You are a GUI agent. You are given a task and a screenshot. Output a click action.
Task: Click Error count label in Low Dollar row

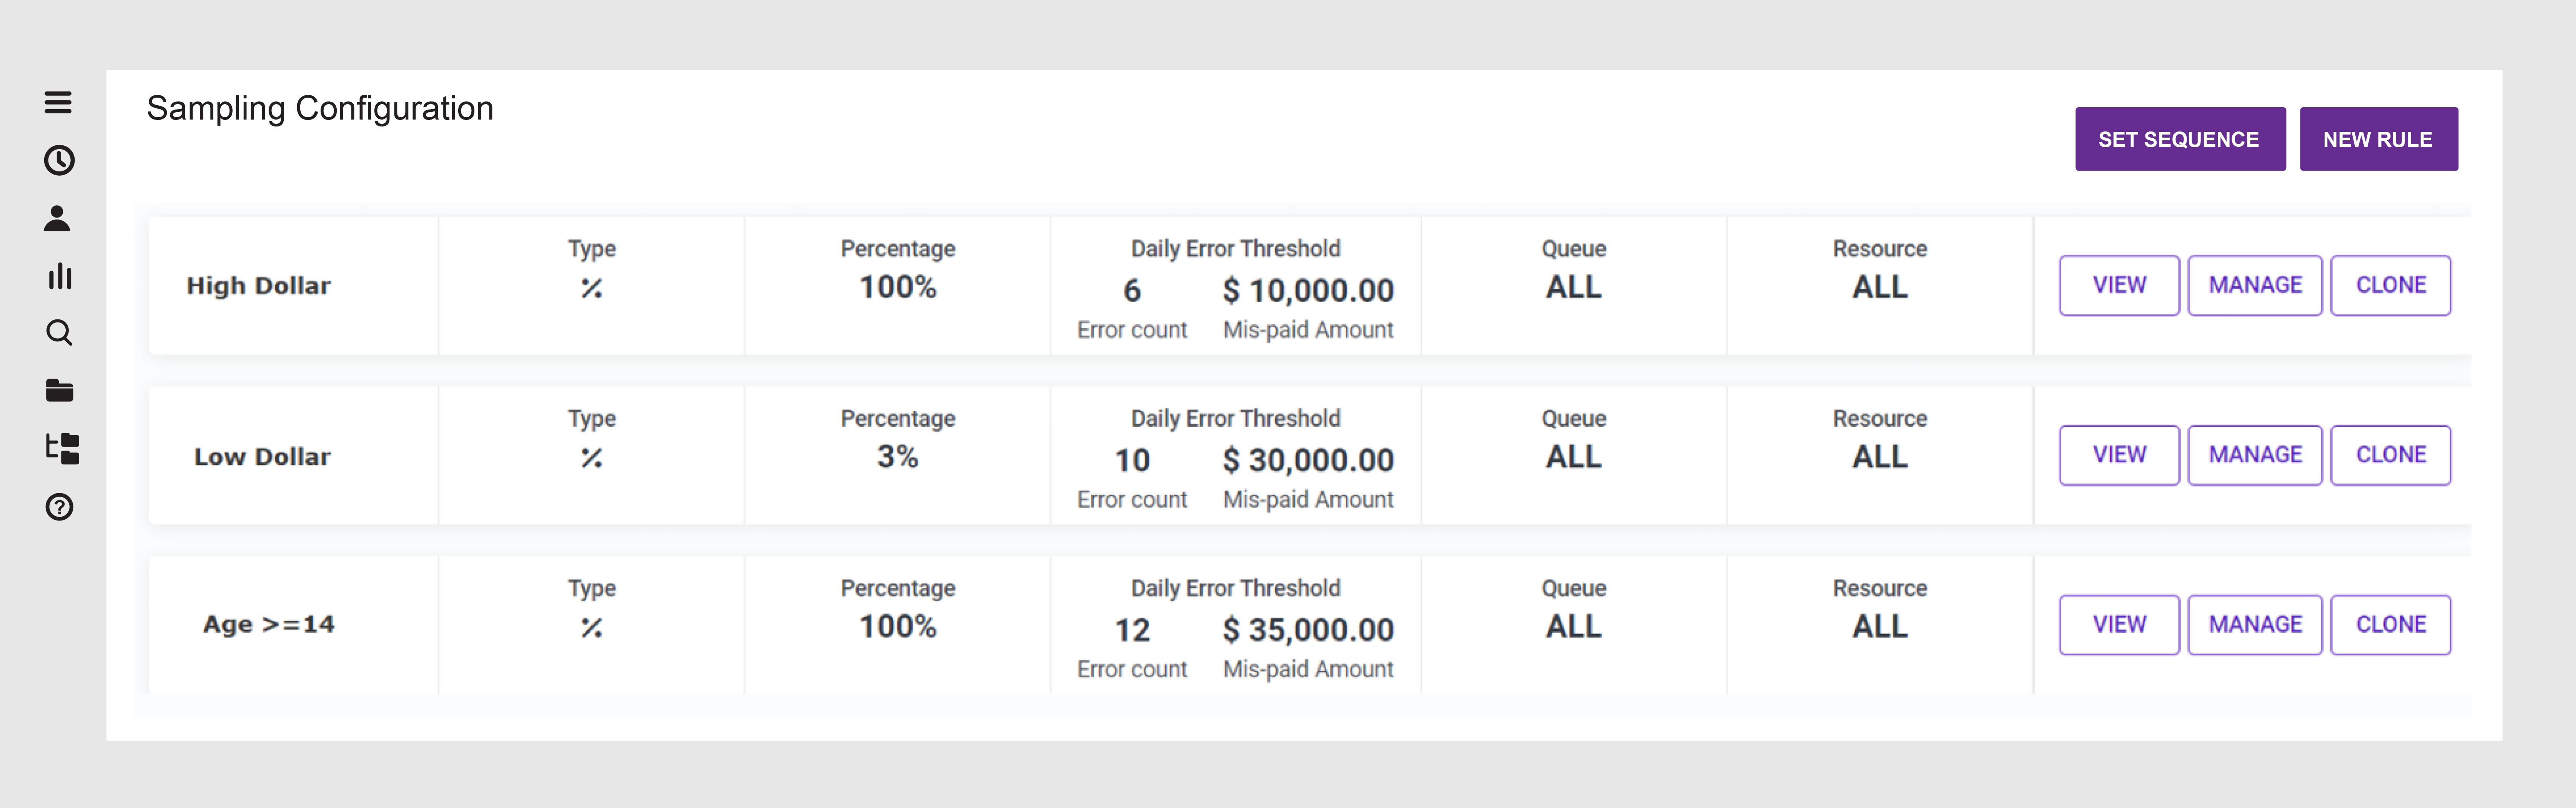tap(1132, 500)
